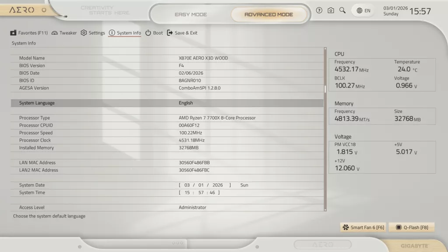Open search using the magnifier icon

coord(343,10)
